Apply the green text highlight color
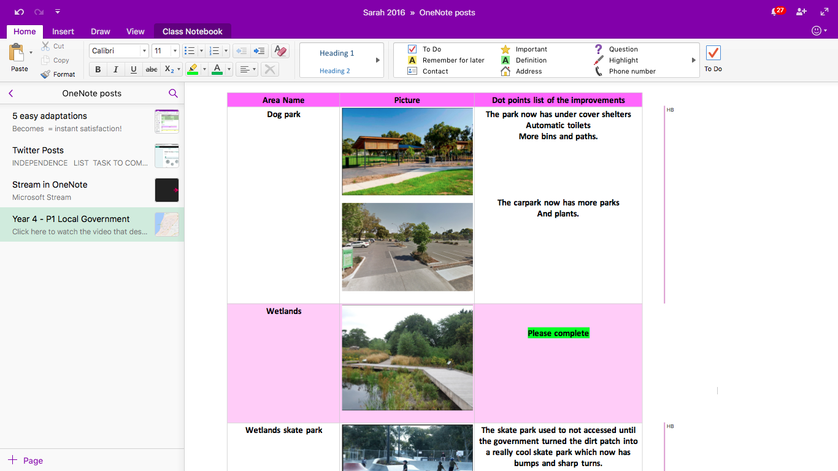Screen dimensions: 838x471 [x=193, y=69]
